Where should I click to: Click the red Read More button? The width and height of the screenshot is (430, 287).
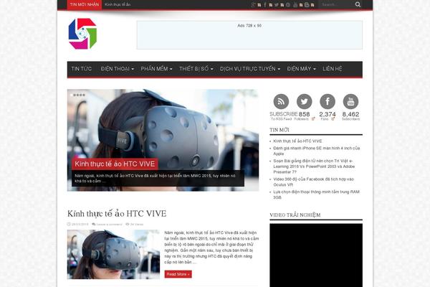(x=178, y=274)
